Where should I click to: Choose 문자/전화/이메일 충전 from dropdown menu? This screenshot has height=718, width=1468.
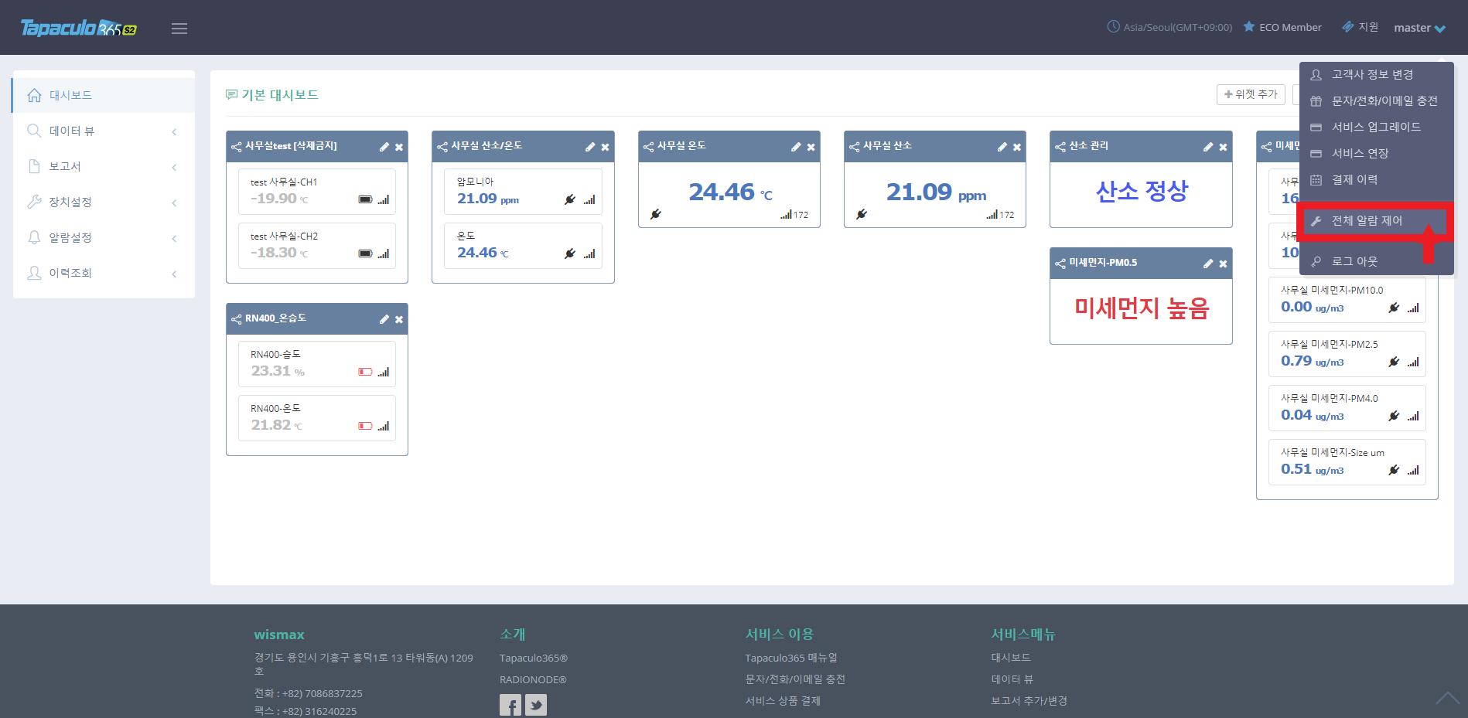tap(1377, 101)
